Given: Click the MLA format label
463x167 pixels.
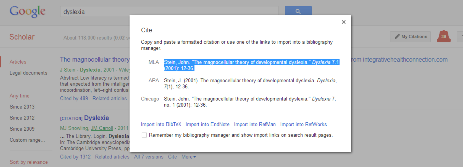Looking at the screenshot, I should [154, 62].
